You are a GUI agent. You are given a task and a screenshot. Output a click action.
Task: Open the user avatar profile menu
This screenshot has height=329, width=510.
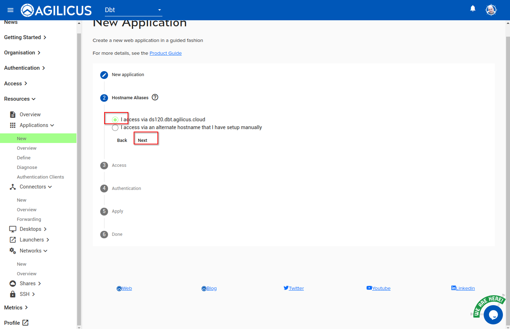click(x=491, y=10)
